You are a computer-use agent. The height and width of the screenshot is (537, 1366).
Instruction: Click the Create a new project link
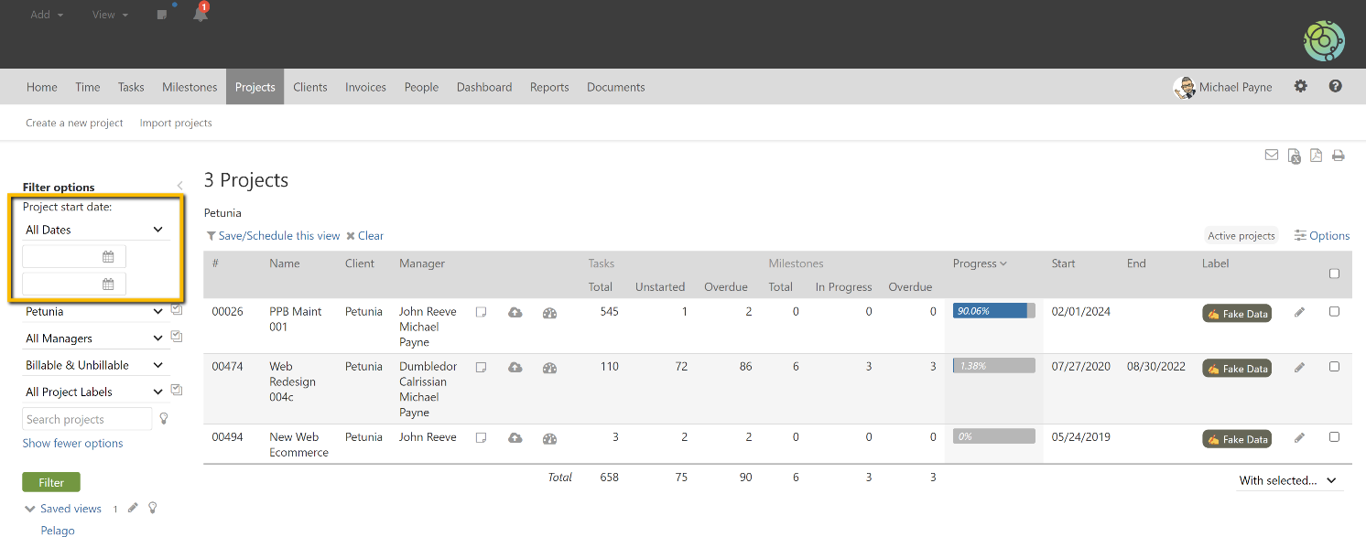tap(74, 123)
